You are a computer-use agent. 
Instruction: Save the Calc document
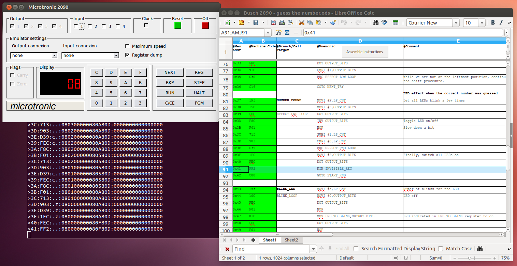point(256,22)
